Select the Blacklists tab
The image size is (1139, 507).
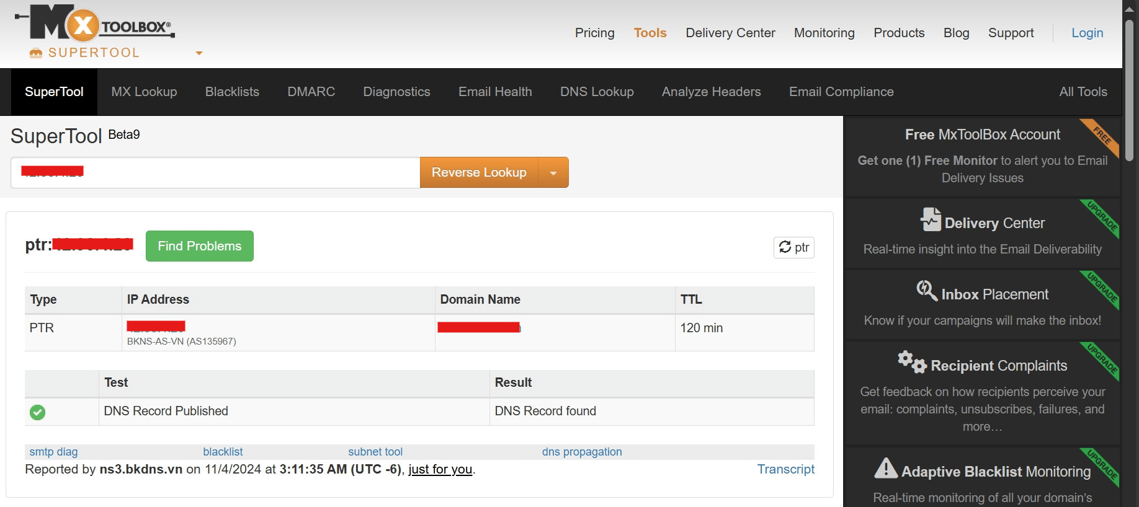click(232, 92)
